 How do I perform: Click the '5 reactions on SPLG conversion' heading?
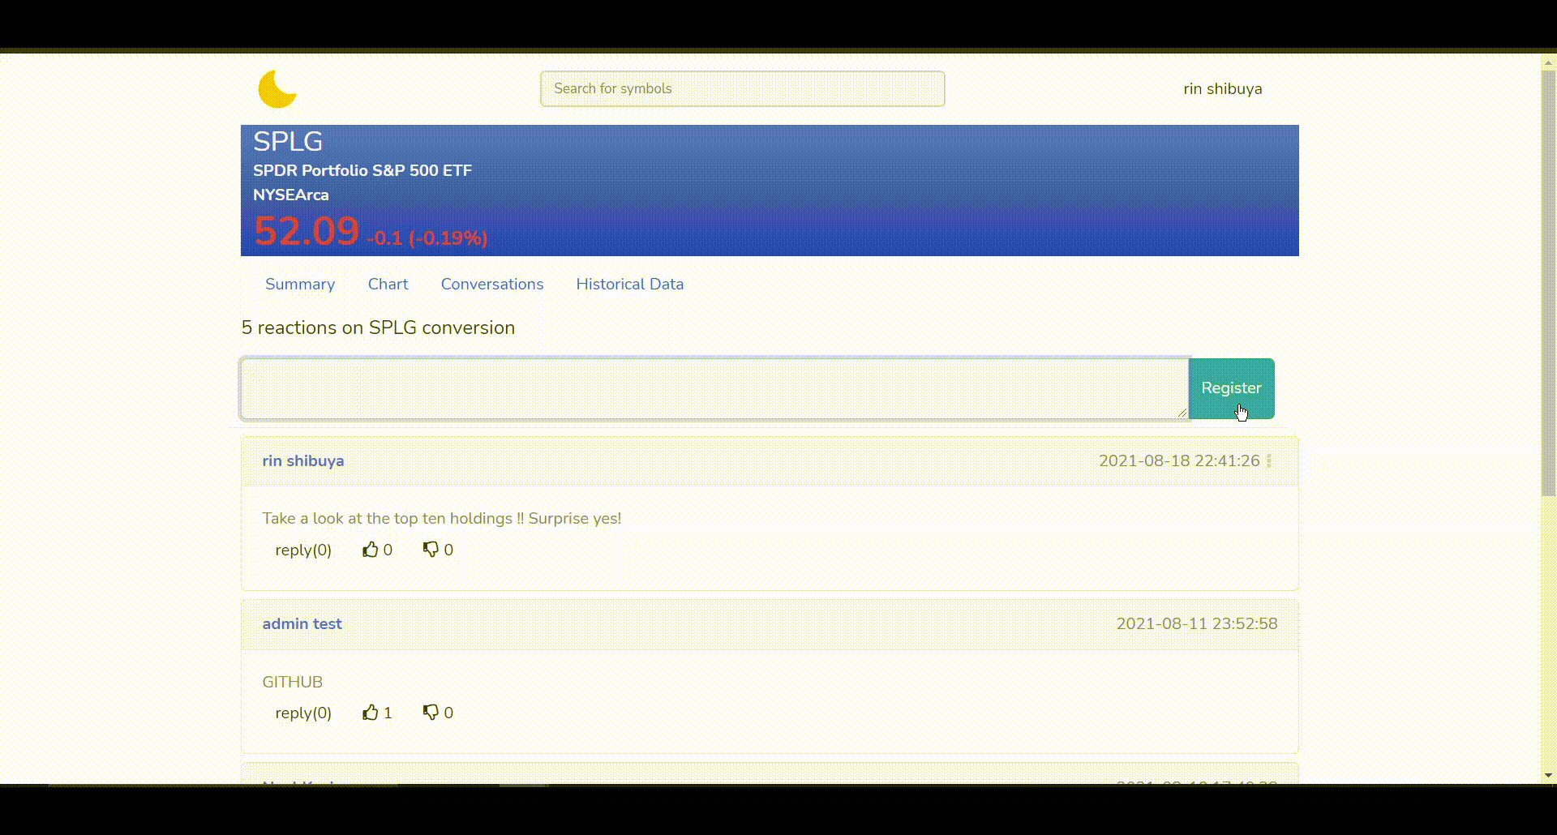(x=378, y=328)
